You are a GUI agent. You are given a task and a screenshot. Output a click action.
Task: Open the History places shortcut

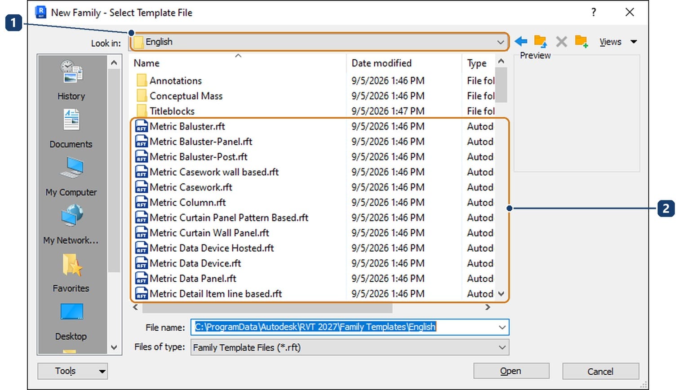point(71,80)
